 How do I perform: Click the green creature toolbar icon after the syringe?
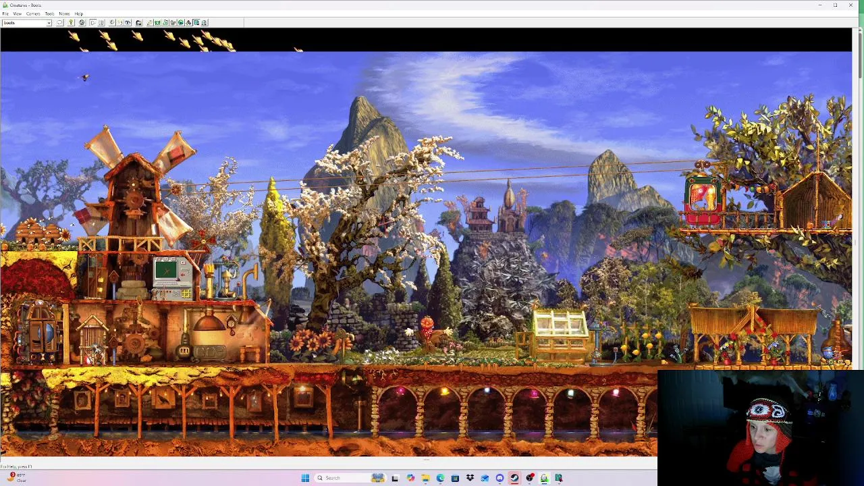pos(157,23)
